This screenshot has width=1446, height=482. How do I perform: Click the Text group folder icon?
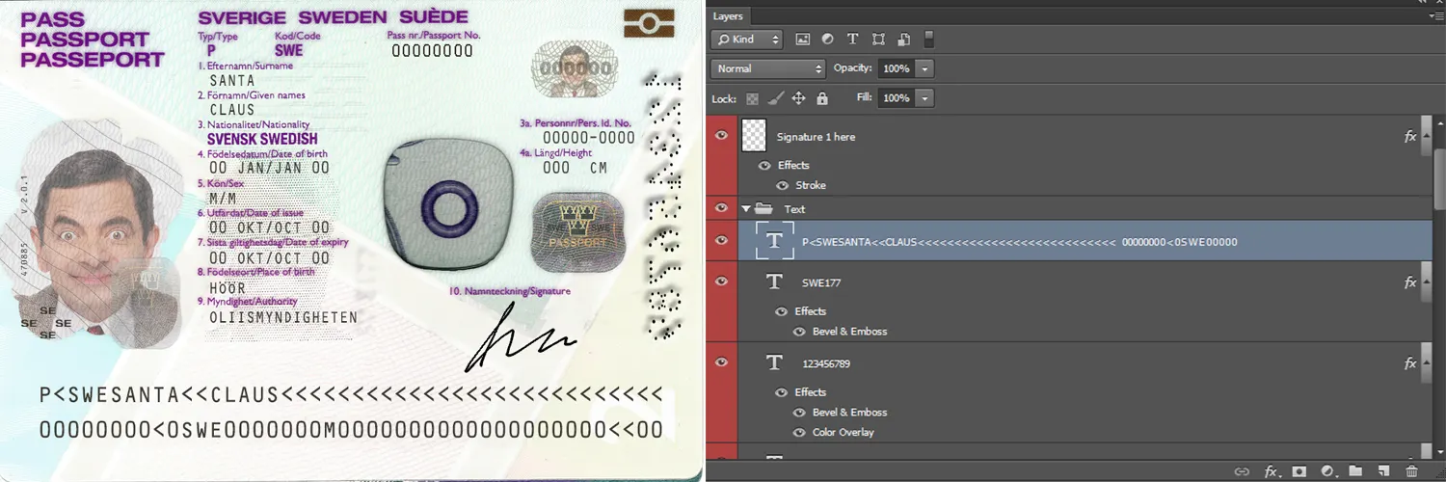coord(763,208)
